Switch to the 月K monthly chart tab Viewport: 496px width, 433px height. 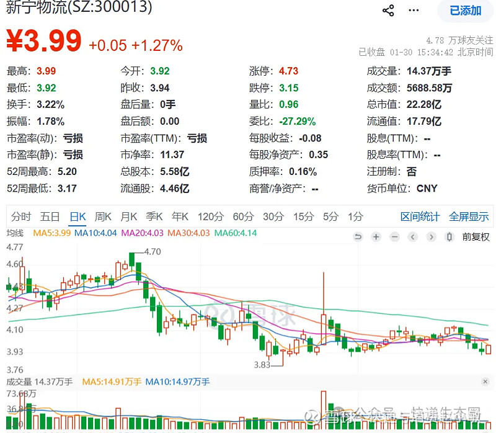pos(128,216)
